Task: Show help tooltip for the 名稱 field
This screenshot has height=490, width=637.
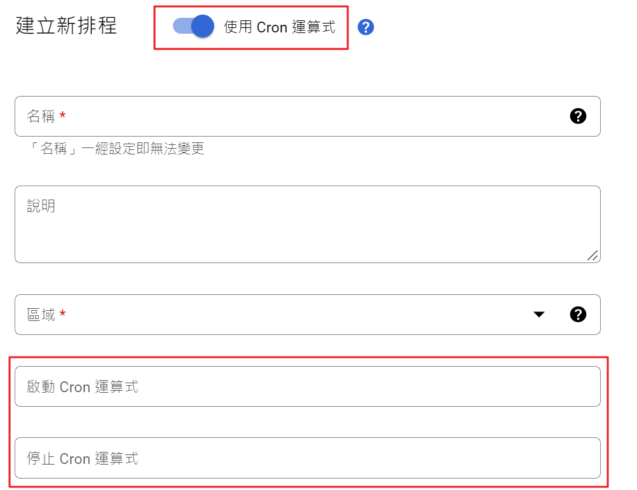Action: pos(578,116)
